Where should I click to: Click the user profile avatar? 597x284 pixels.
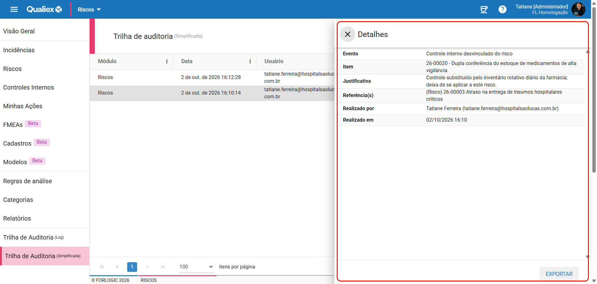[x=578, y=9]
